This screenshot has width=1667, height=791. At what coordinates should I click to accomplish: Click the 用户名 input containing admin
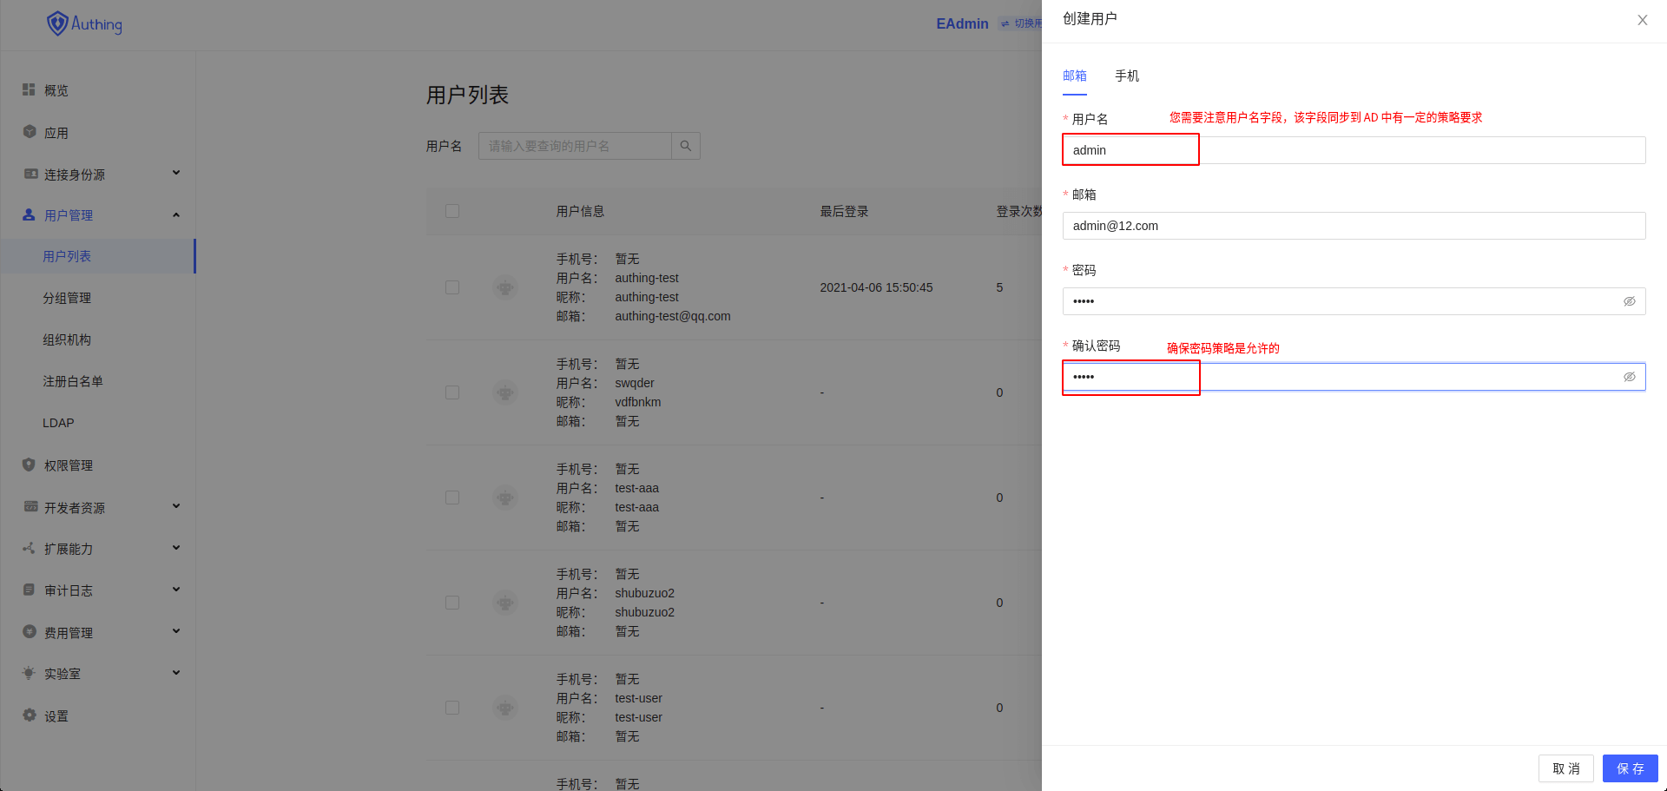point(1130,149)
